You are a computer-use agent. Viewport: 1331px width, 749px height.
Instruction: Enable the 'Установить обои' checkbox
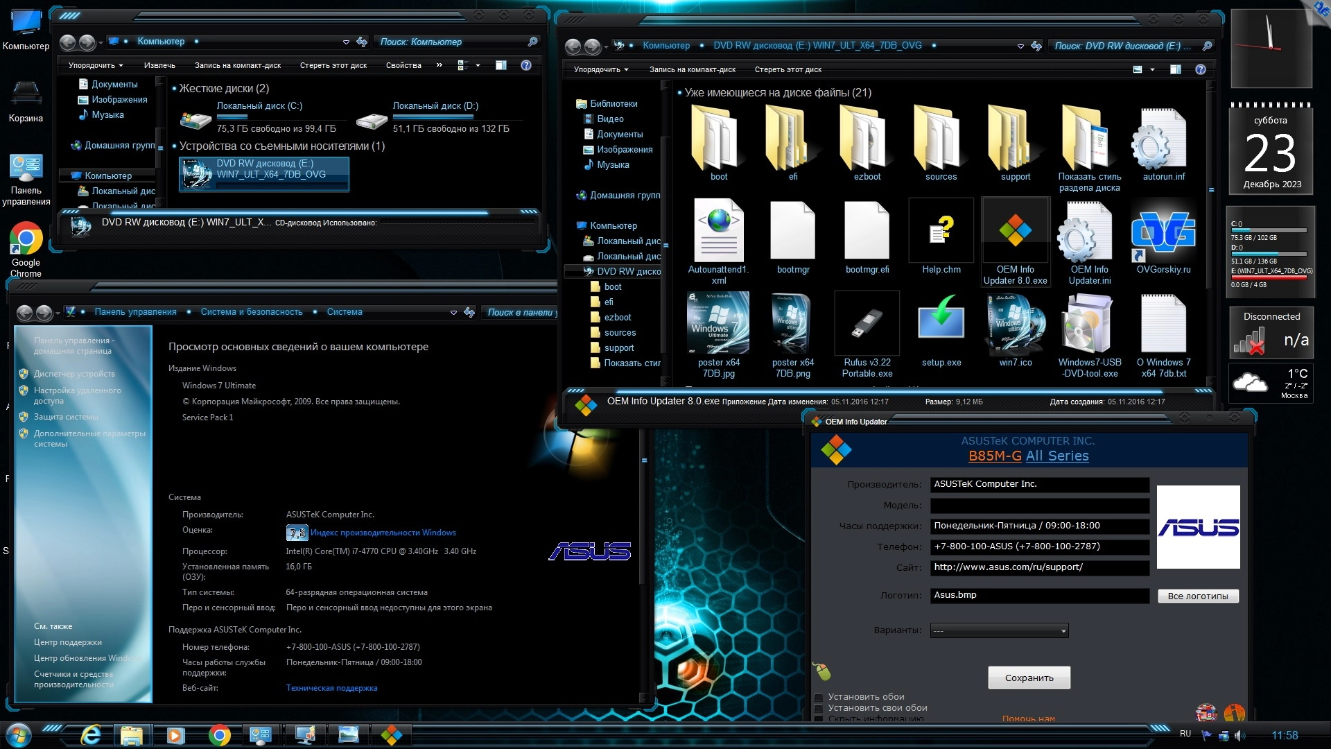point(819,697)
